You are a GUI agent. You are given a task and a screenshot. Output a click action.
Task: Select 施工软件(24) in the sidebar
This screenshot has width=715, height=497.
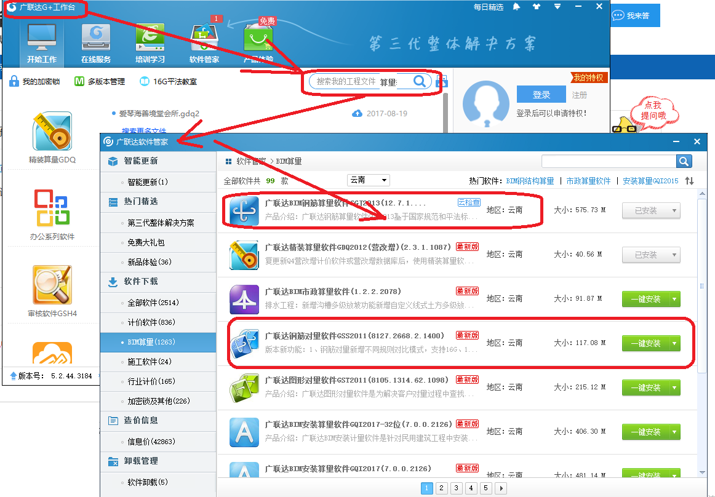coord(158,362)
